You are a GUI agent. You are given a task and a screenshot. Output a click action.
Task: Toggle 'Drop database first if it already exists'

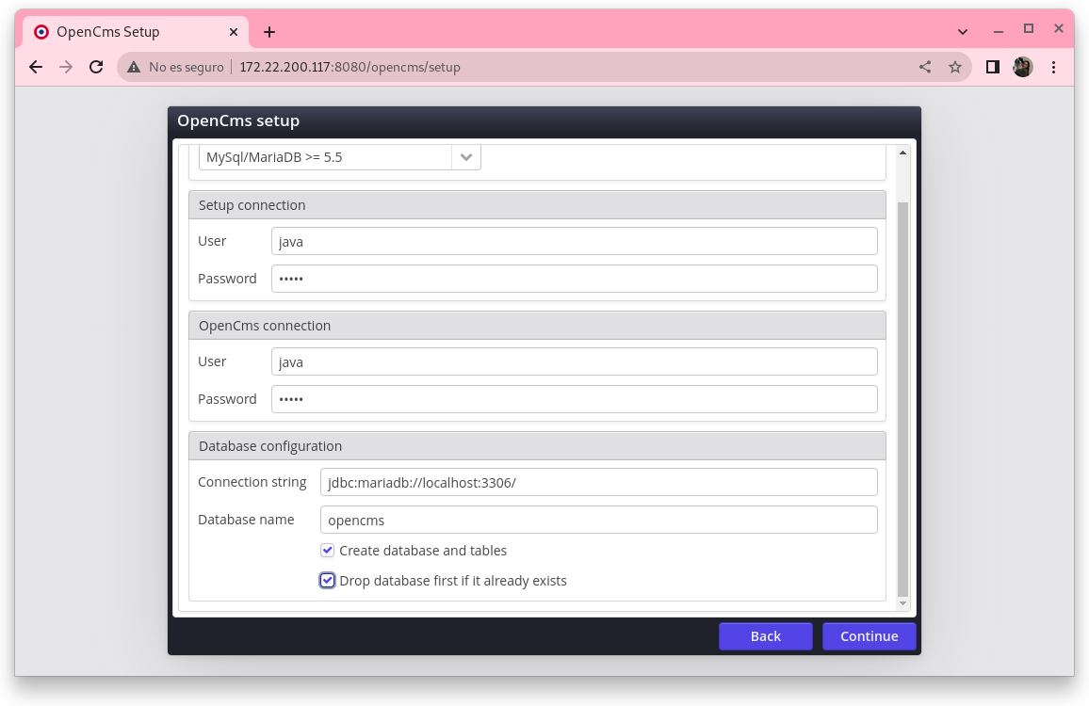pyautogui.click(x=328, y=581)
